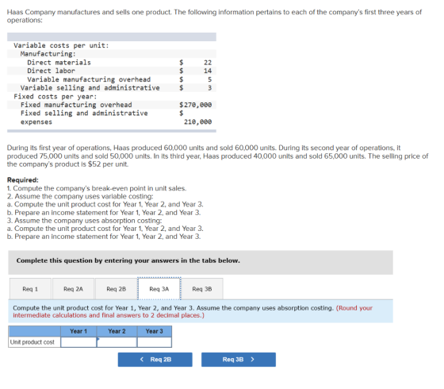444x389 pixels.
Task: Click the Variable selling and administrative row
Action: point(112,88)
